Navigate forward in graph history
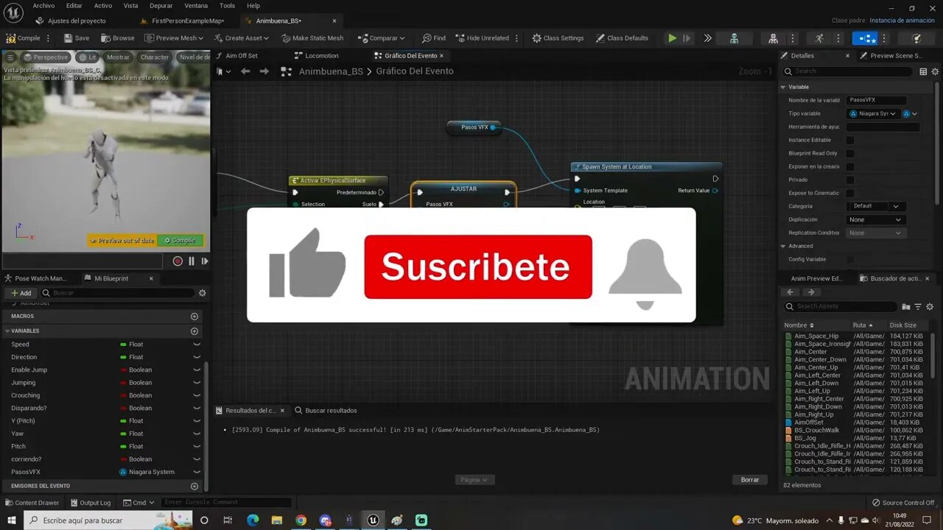Viewport: 943px width, 530px height. pos(264,71)
